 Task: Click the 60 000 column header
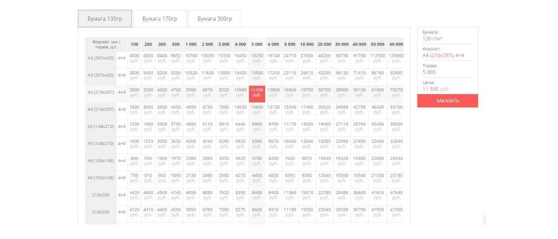pos(396,44)
